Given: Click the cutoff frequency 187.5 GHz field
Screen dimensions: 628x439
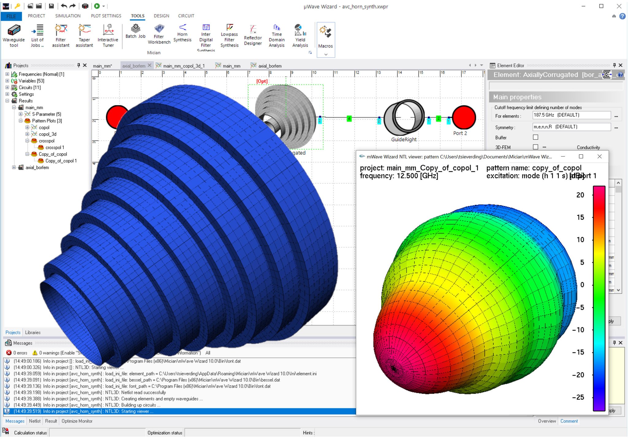Looking at the screenshot, I should [571, 115].
